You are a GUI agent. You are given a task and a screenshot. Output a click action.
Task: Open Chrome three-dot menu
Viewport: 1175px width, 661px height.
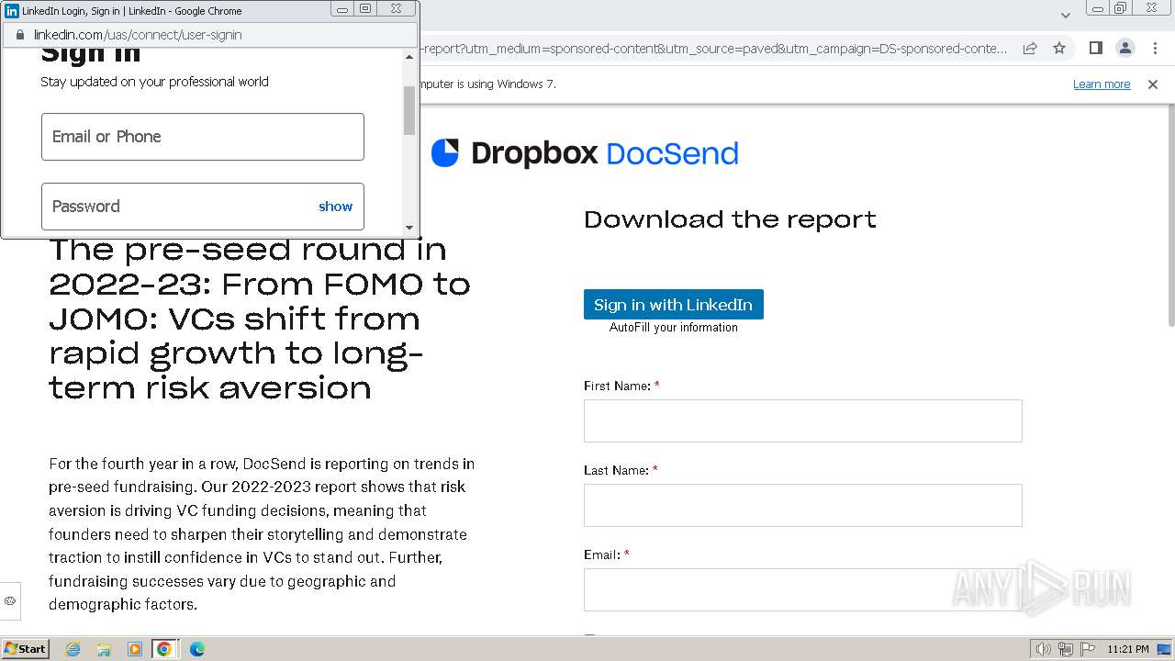click(x=1155, y=48)
